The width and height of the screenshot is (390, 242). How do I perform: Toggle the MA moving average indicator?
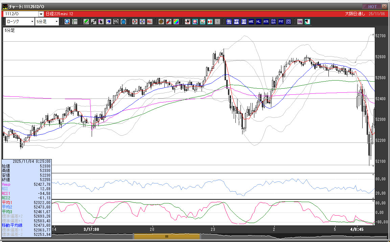pos(236,22)
